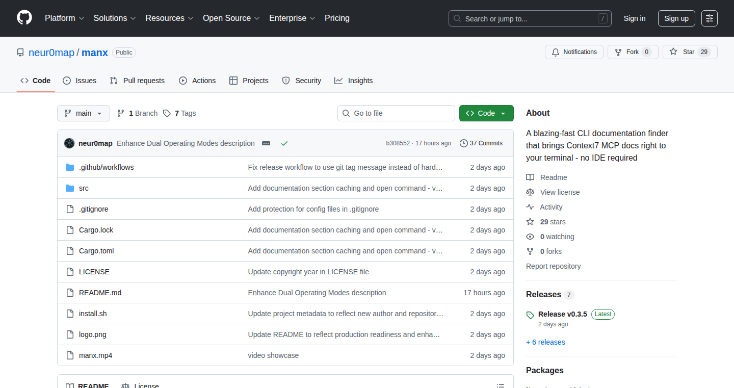
Task: Click the neur0map commit author avatar
Action: pos(69,143)
